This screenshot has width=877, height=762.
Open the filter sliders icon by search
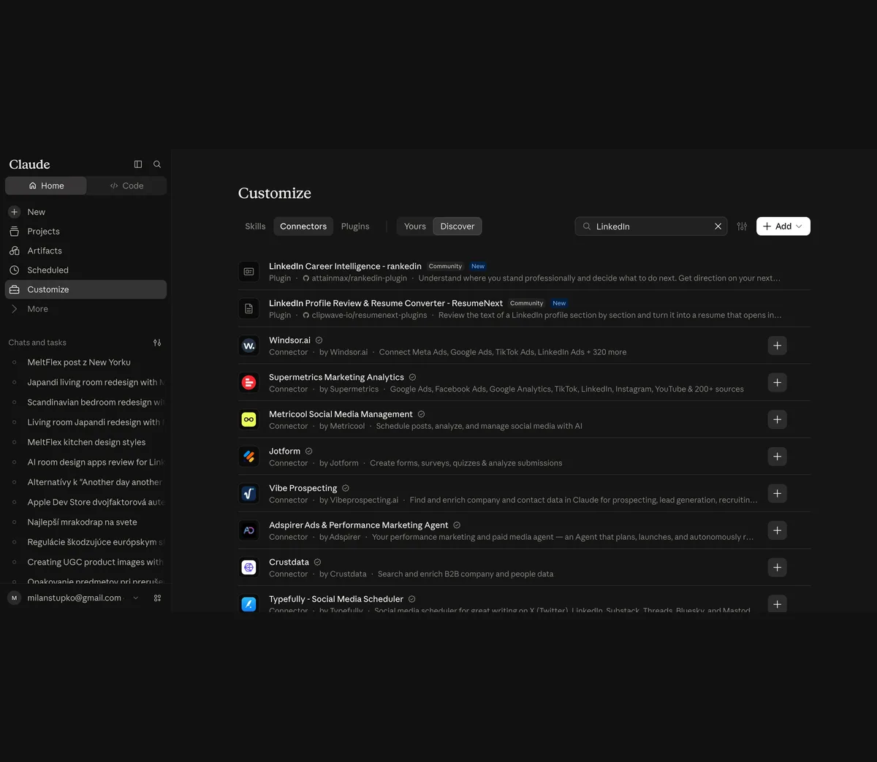[742, 226]
